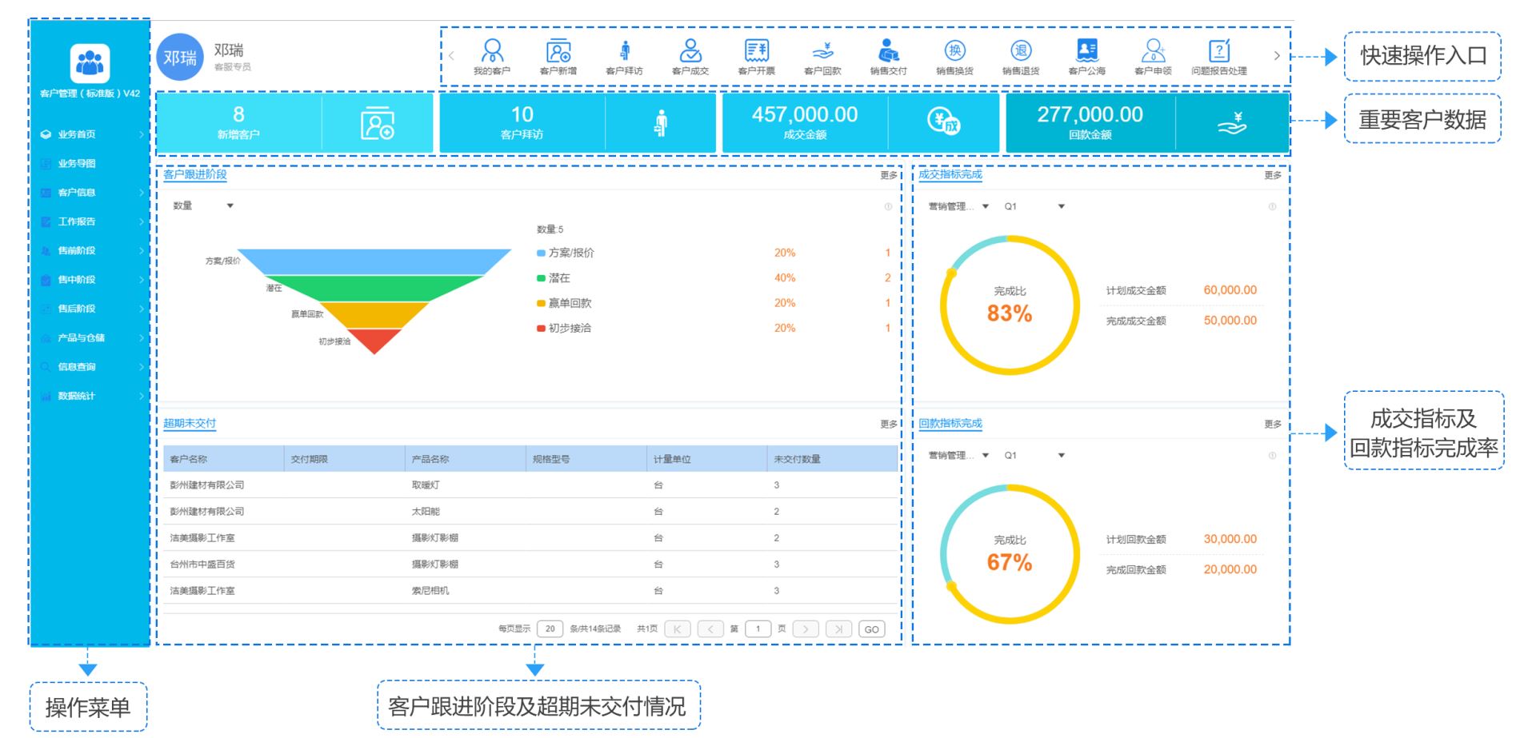The height and width of the screenshot is (738, 1536).
Task: Expand the Q1 dropdown under 成交指标完成
Action: click(x=1034, y=206)
